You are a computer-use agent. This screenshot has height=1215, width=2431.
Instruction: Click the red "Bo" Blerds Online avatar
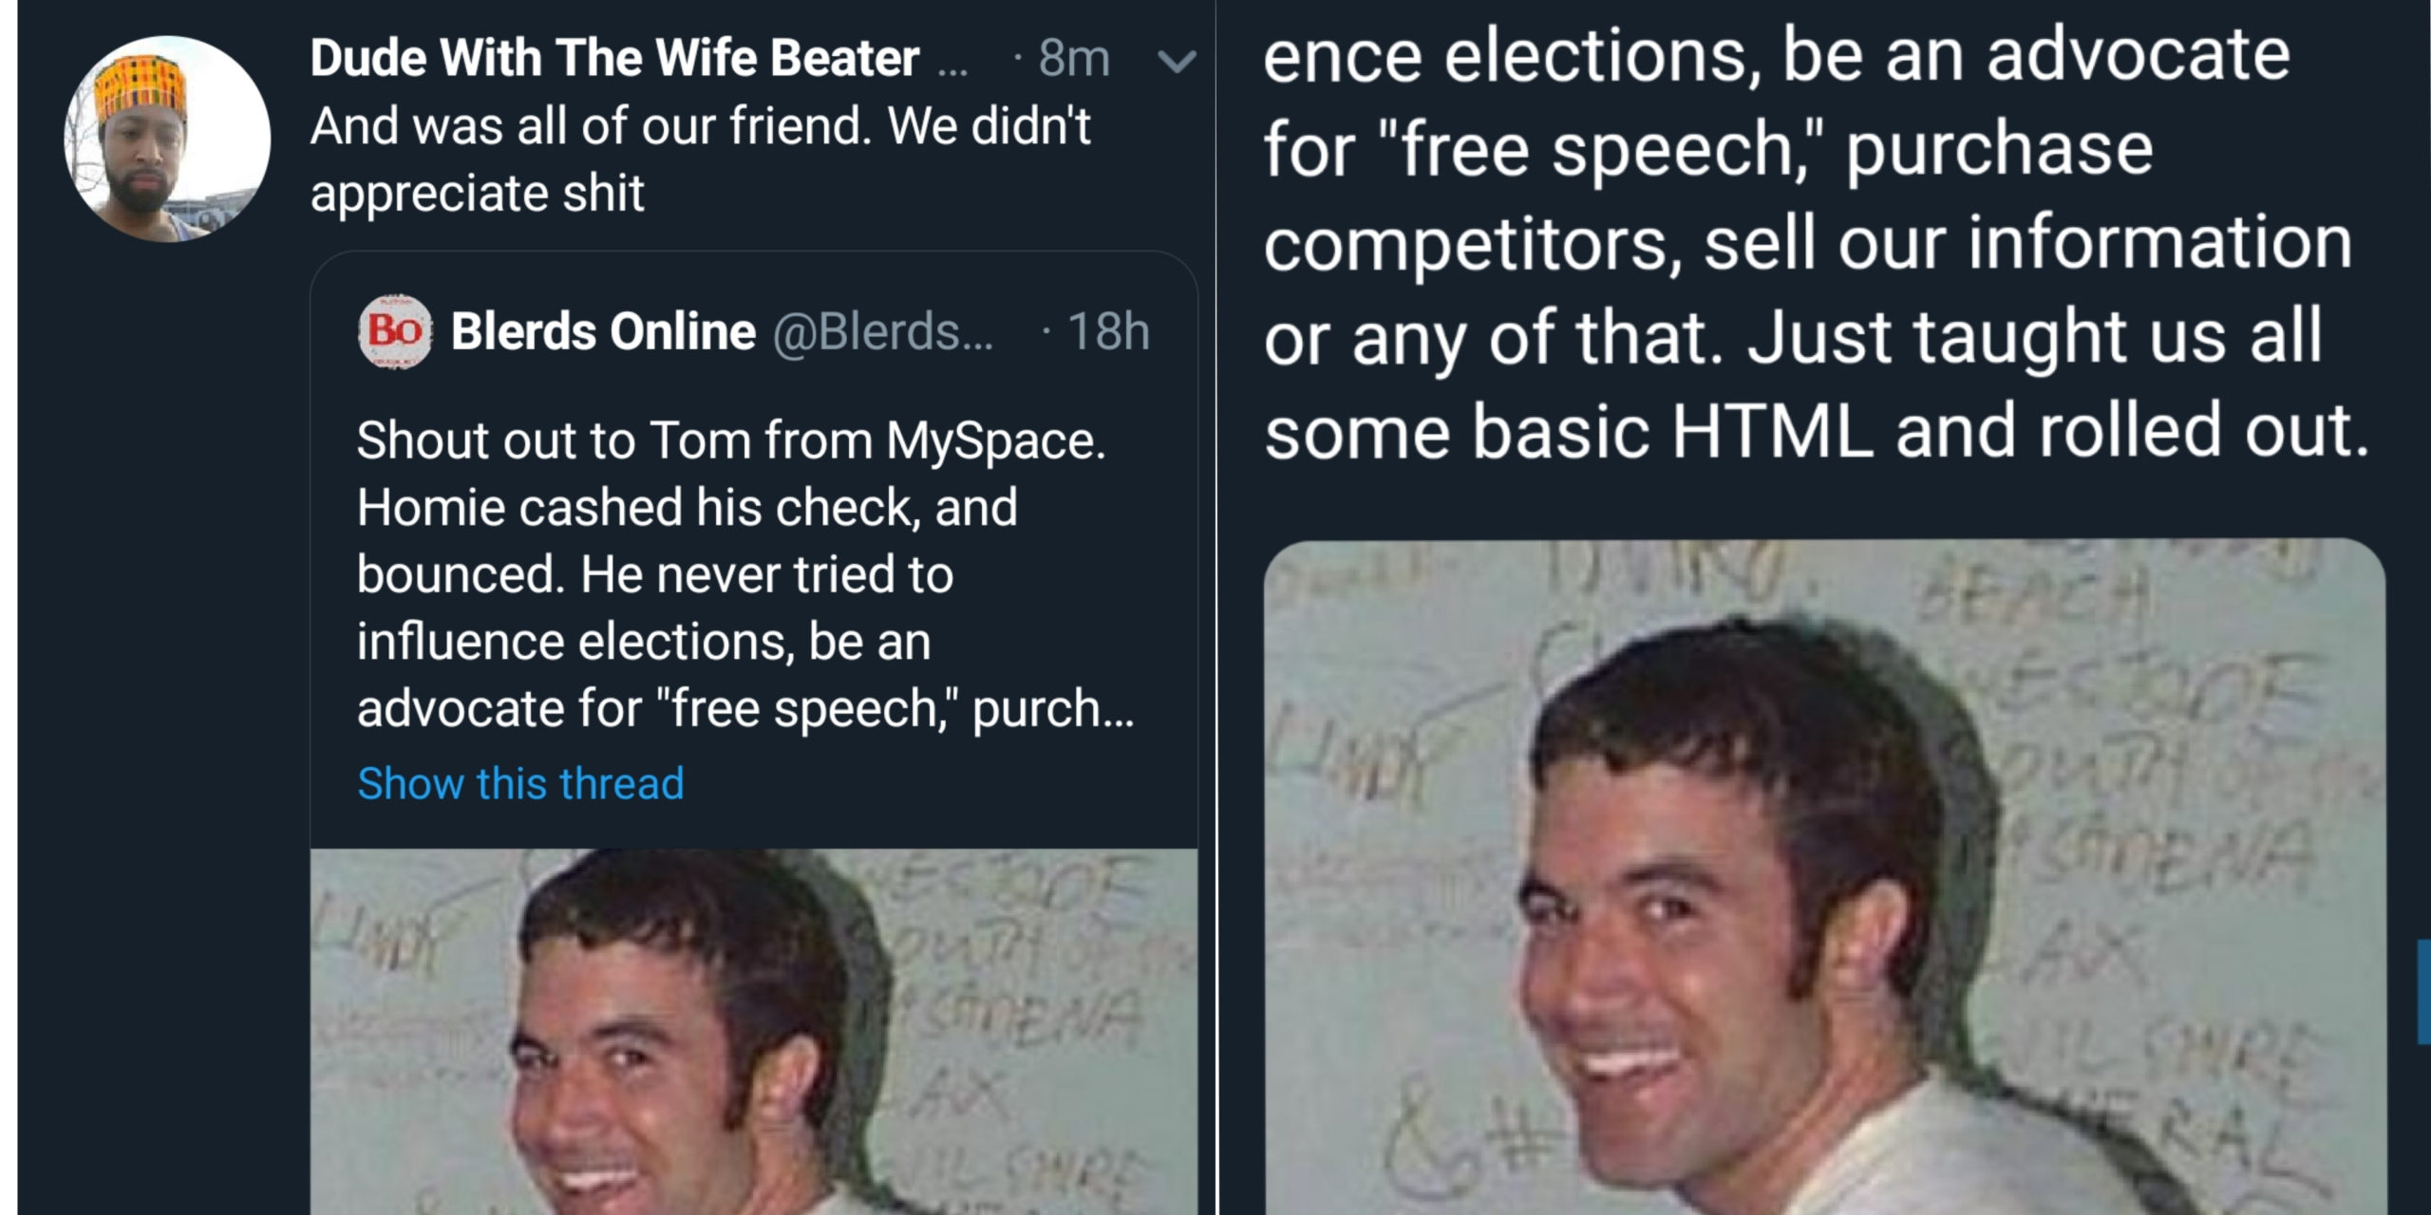point(395,331)
